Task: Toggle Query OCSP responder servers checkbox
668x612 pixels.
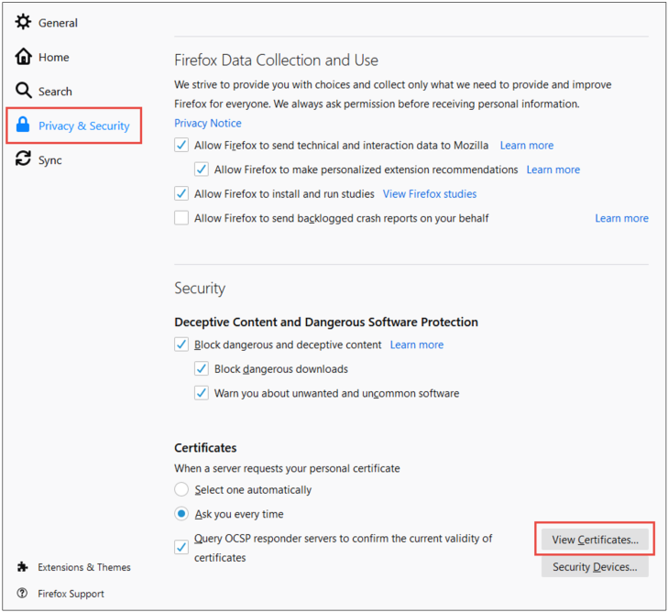Action: (181, 547)
